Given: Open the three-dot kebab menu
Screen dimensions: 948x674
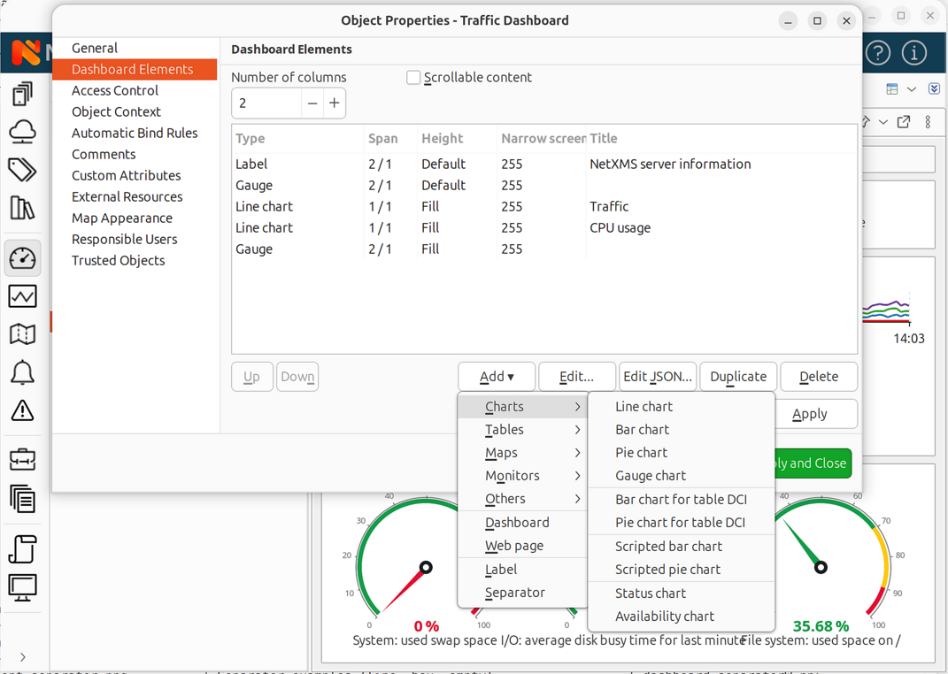Looking at the screenshot, I should (927, 122).
